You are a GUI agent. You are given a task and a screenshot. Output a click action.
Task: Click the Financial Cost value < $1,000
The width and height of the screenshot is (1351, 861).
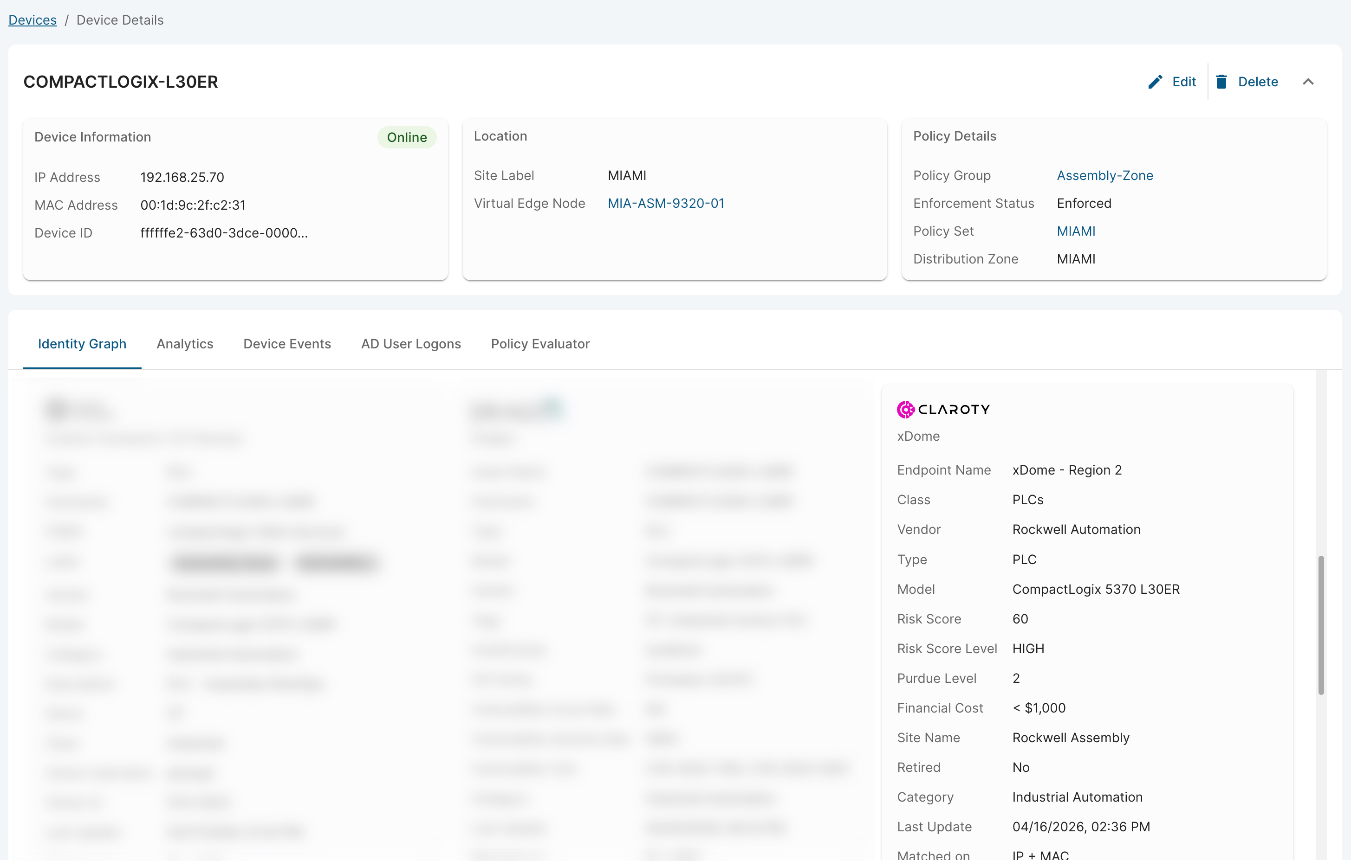[1039, 708]
